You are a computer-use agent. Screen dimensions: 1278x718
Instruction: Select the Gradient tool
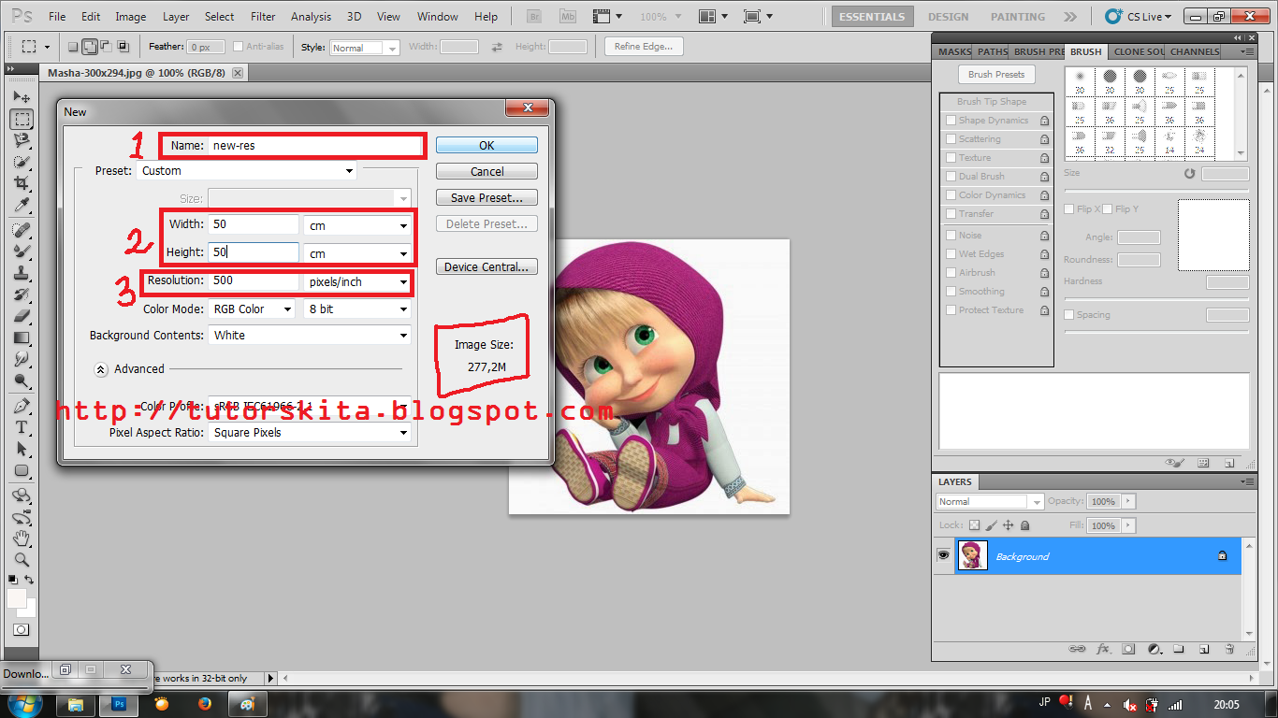pyautogui.click(x=22, y=337)
